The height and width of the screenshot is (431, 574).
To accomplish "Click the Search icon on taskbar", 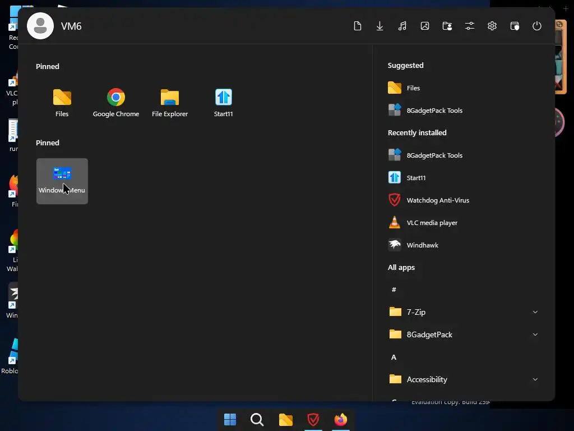I will (x=257, y=419).
